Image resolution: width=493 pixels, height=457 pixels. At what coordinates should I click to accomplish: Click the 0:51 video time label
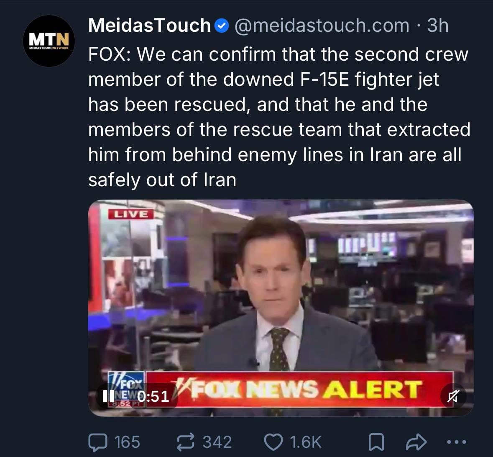(x=153, y=396)
